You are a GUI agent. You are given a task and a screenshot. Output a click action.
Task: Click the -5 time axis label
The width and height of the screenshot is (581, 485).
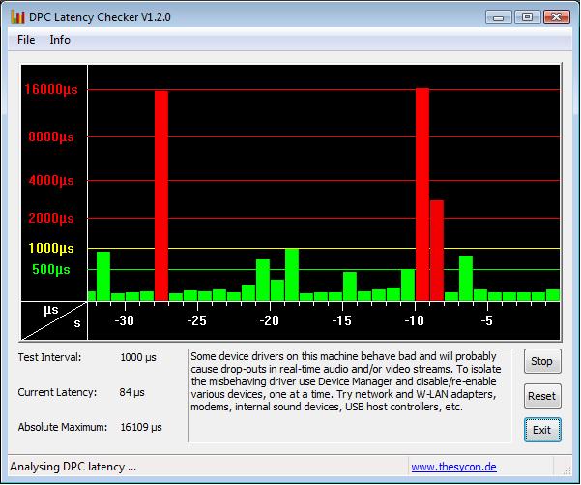[x=487, y=320]
